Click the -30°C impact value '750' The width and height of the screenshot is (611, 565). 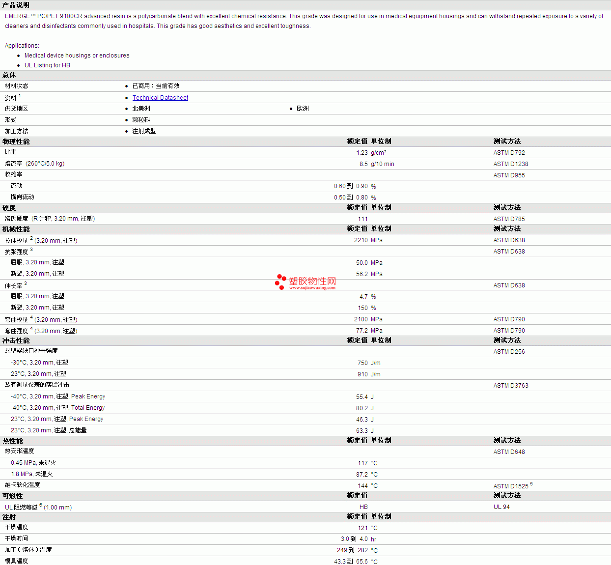click(x=363, y=363)
